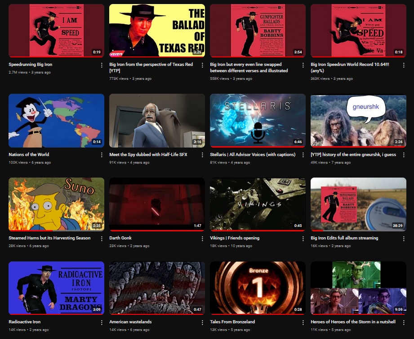Image resolution: width=414 pixels, height=339 pixels.
Task: Open the Radioactive Iron title link
Action: pyautogui.click(x=25, y=322)
